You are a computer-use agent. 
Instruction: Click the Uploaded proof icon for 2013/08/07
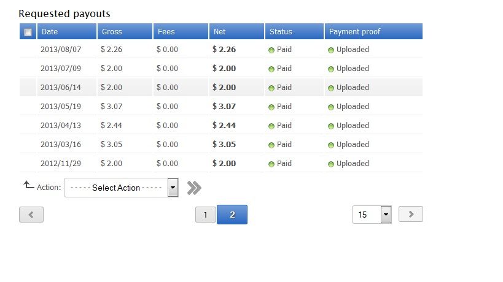pos(331,50)
